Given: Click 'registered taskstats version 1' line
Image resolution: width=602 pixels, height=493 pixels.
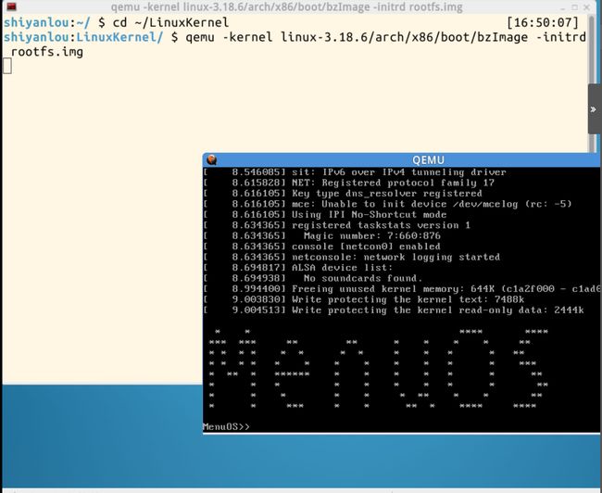Looking at the screenshot, I should point(337,225).
